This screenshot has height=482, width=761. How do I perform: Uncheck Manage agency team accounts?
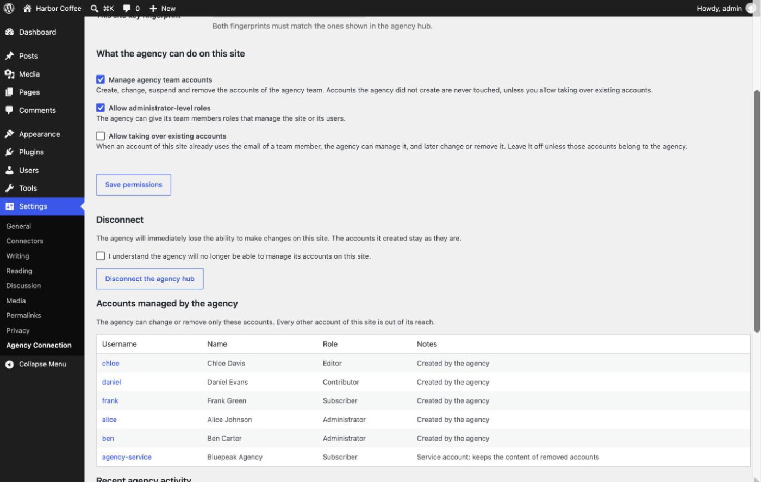pos(101,79)
